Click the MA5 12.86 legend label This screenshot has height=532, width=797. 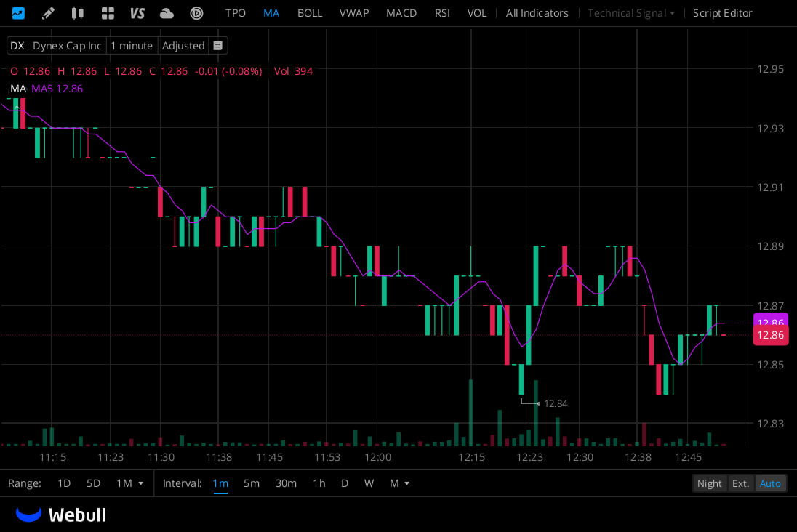(x=57, y=89)
